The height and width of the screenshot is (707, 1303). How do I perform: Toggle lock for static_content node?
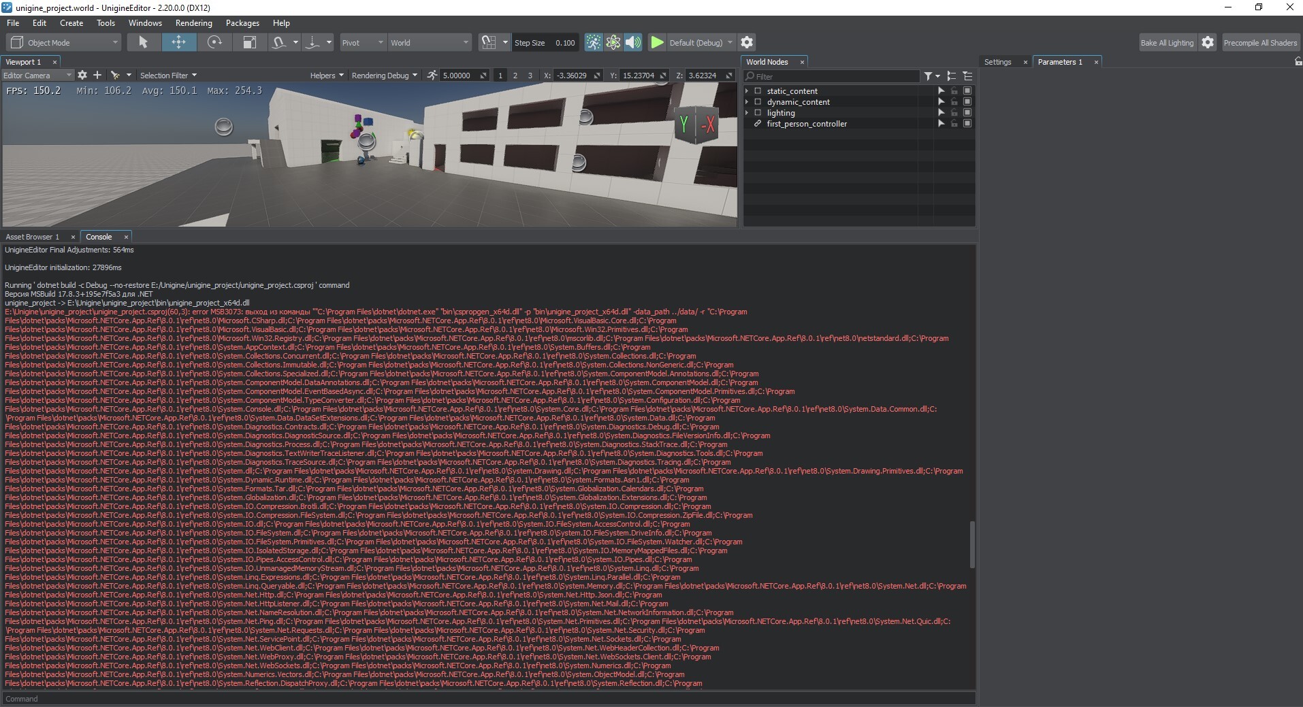[954, 91]
